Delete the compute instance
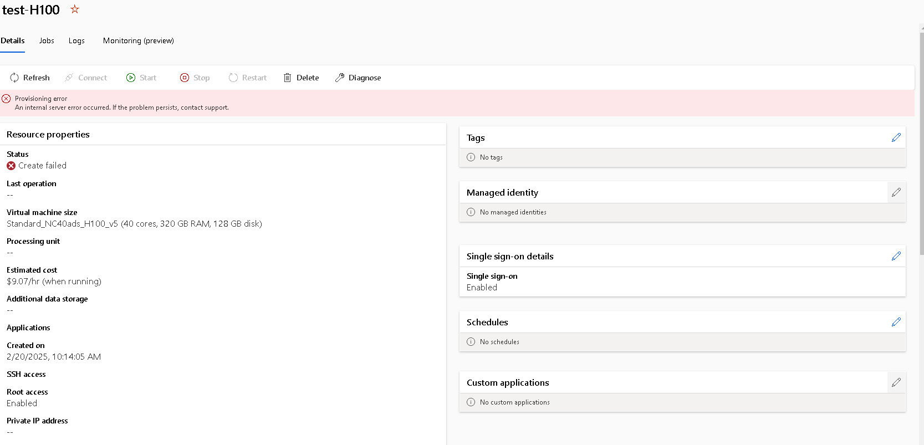The width and height of the screenshot is (924, 445). tap(301, 78)
